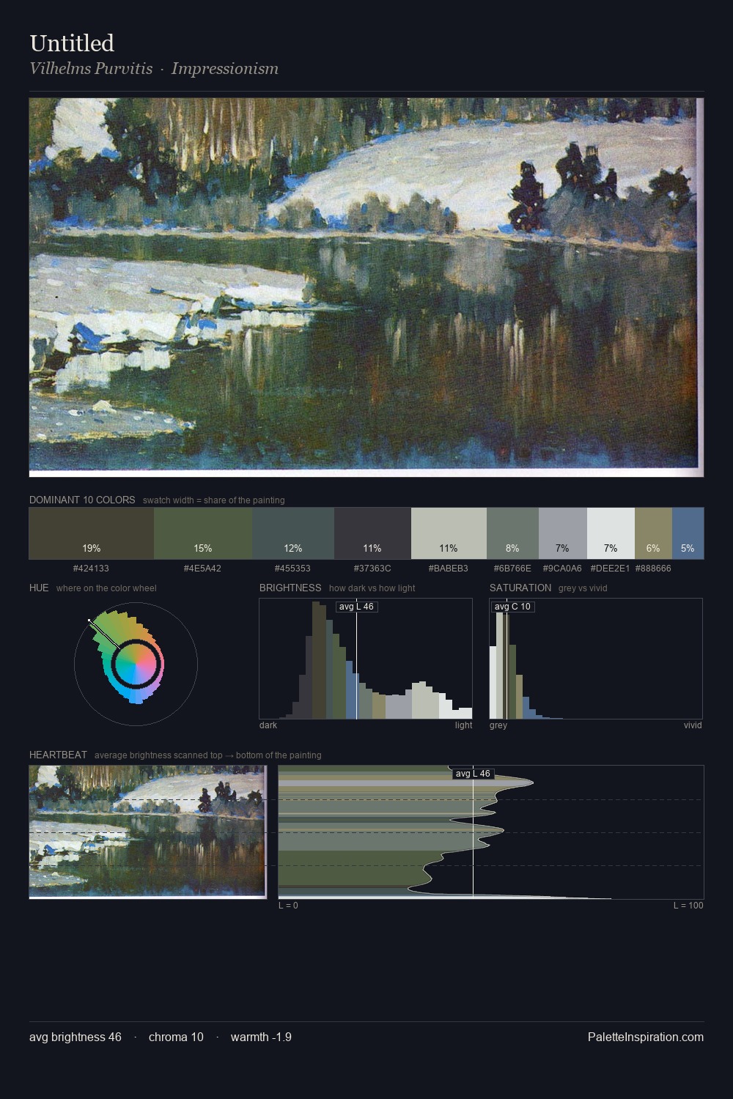The height and width of the screenshot is (1099, 733).
Task: Click hex code #424133
Action: click(92, 569)
